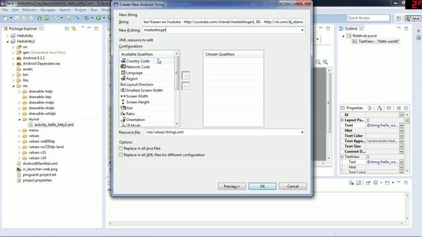
Task: Open the Refactor menu
Action: point(29,10)
